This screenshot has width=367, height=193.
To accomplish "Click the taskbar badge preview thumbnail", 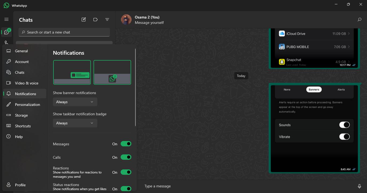I will point(112,72).
